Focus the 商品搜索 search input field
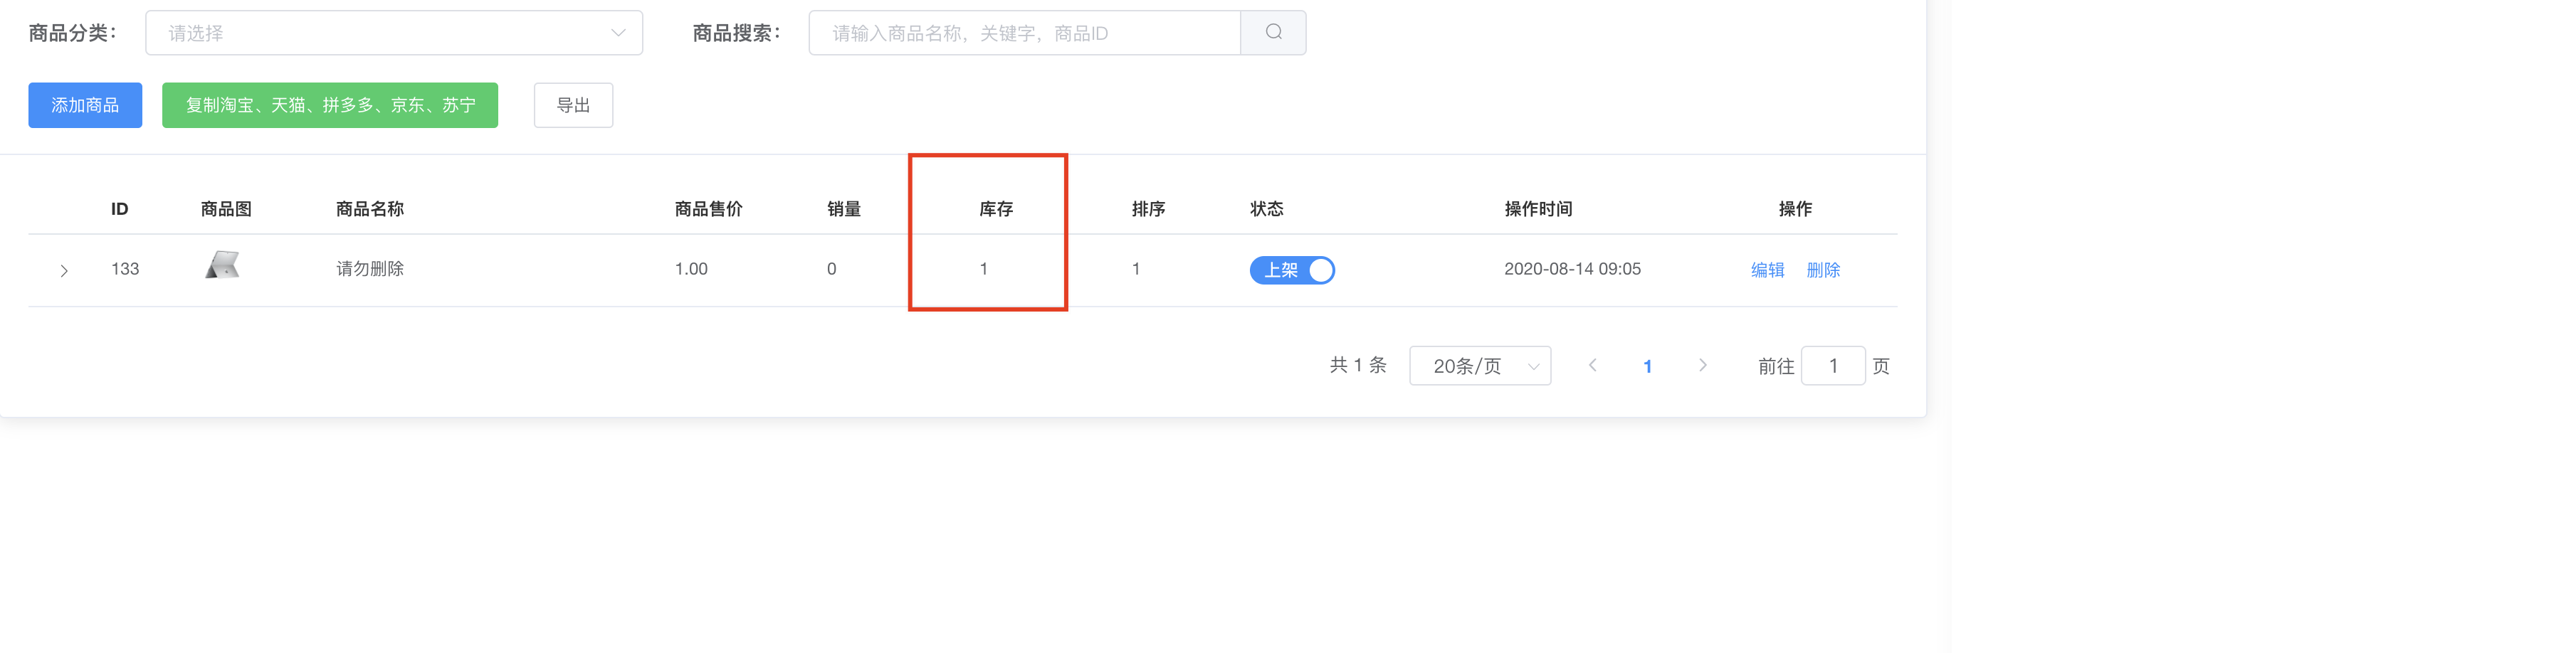This screenshot has width=2576, height=653. coord(1025,33)
